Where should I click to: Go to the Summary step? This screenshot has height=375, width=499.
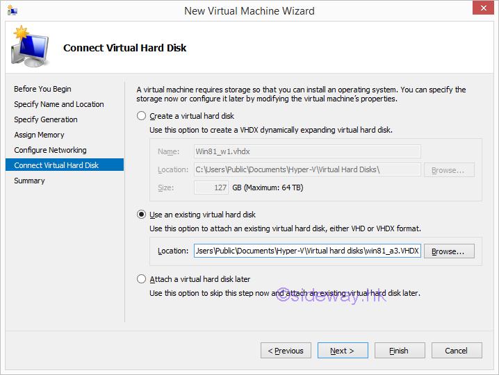coord(29,181)
